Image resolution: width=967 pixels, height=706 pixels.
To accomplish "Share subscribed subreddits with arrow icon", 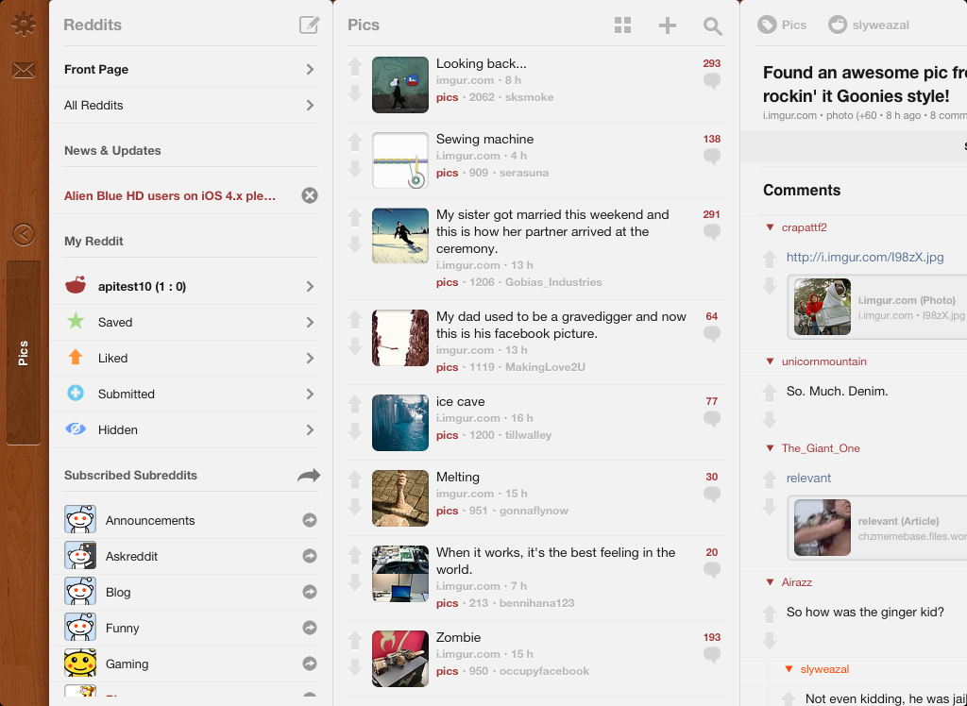I will pyautogui.click(x=309, y=476).
